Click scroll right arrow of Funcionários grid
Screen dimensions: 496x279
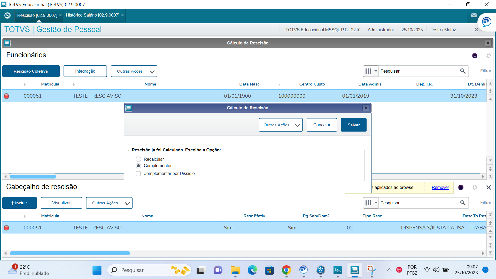(x=483, y=177)
